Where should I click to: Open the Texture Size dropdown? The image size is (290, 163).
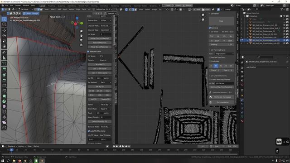(x=106, y=20)
